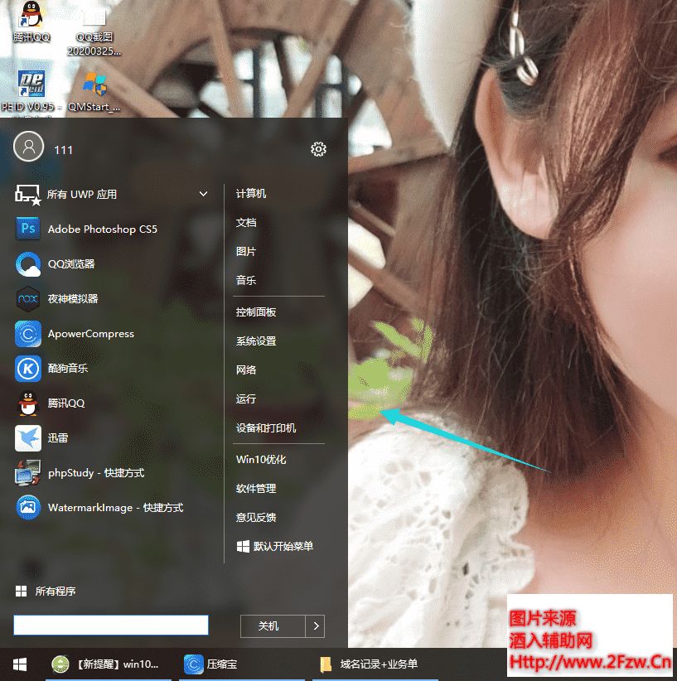Screen dimensions: 677x681
Task: Launch QQ浏览器 from the app list
Action: tap(70, 264)
